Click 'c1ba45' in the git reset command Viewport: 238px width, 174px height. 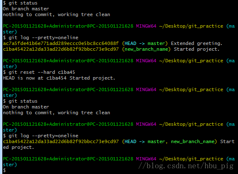click(67, 72)
